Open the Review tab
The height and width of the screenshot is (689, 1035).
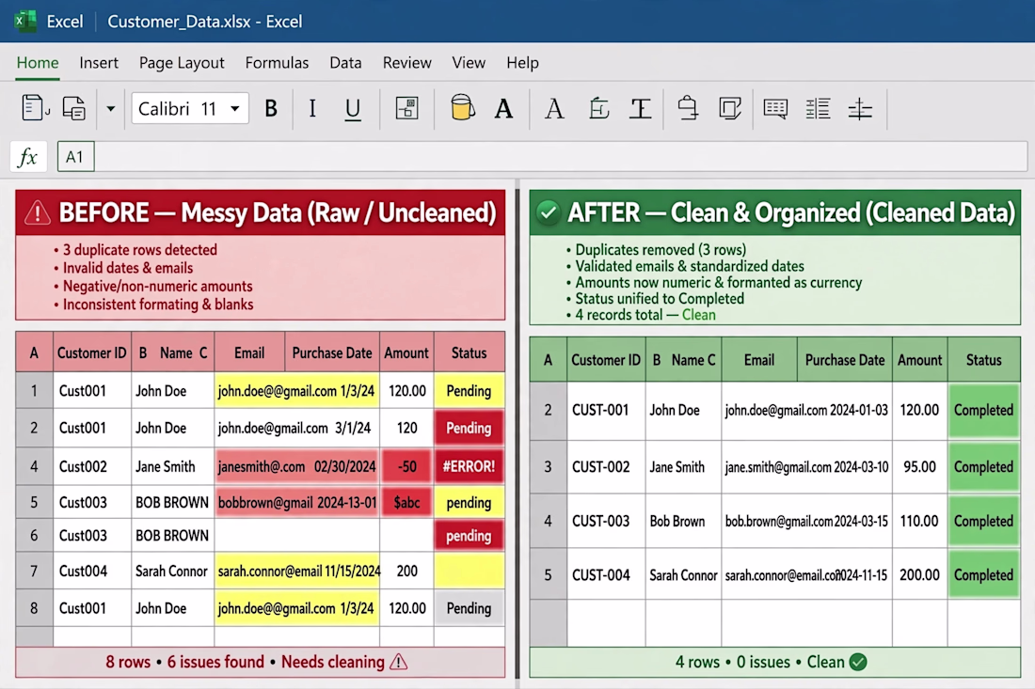406,63
